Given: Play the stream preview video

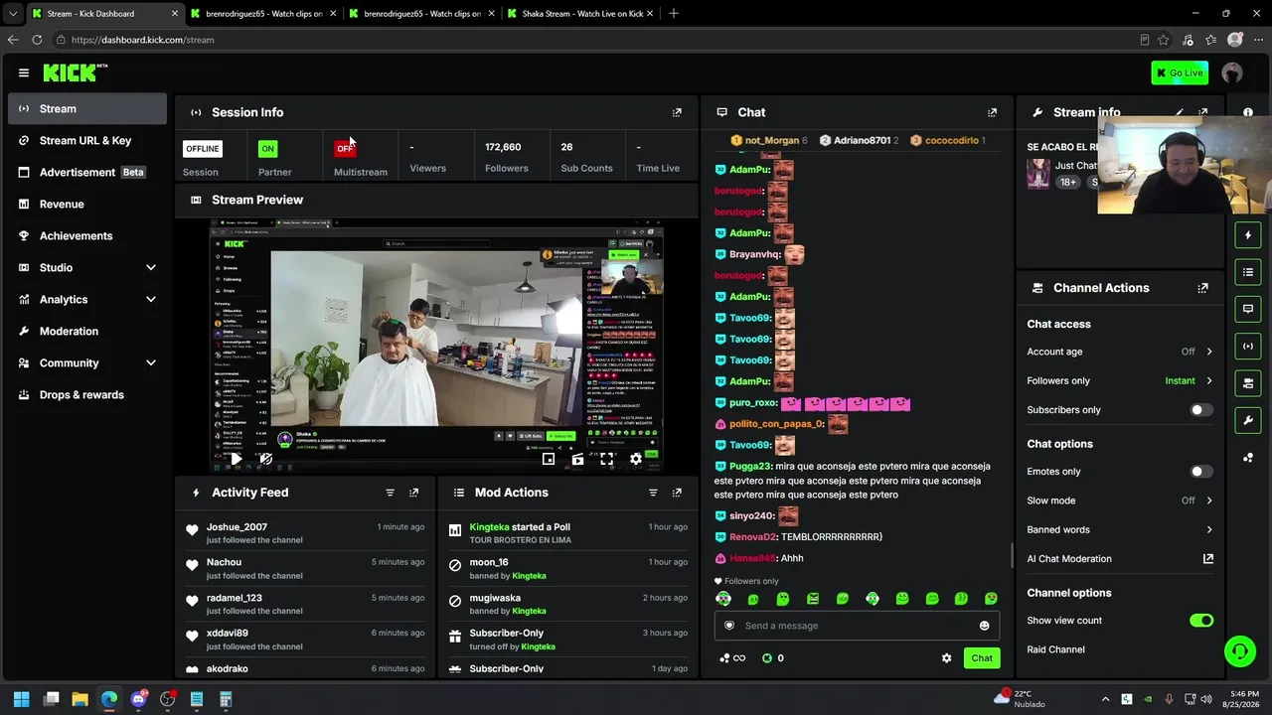Looking at the screenshot, I should [236, 459].
